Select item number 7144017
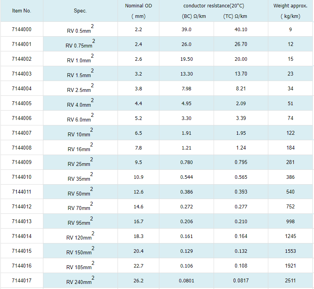Screen dimensions: 314x289 [x=21, y=281]
